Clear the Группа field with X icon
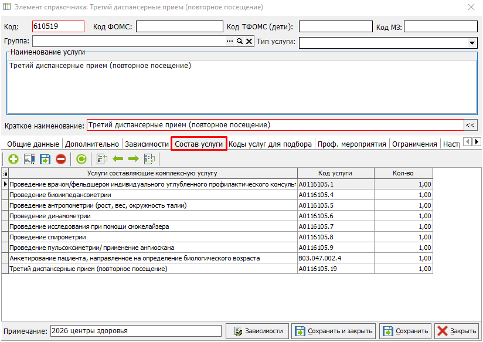 tap(249, 42)
